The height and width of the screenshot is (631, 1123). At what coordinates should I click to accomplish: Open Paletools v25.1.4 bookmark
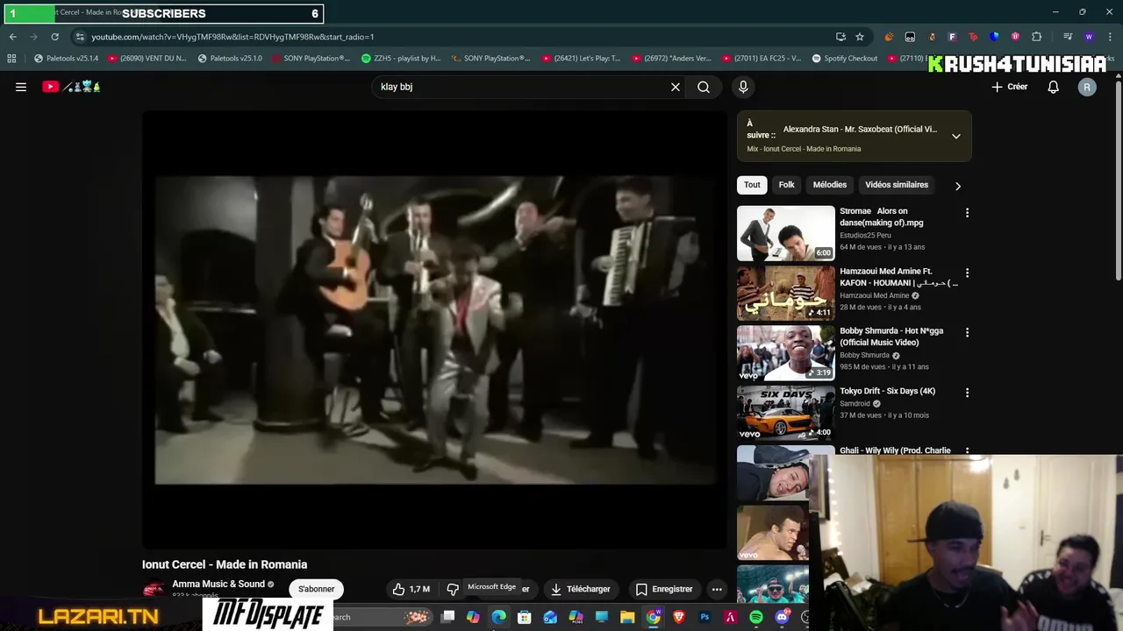[67, 59]
